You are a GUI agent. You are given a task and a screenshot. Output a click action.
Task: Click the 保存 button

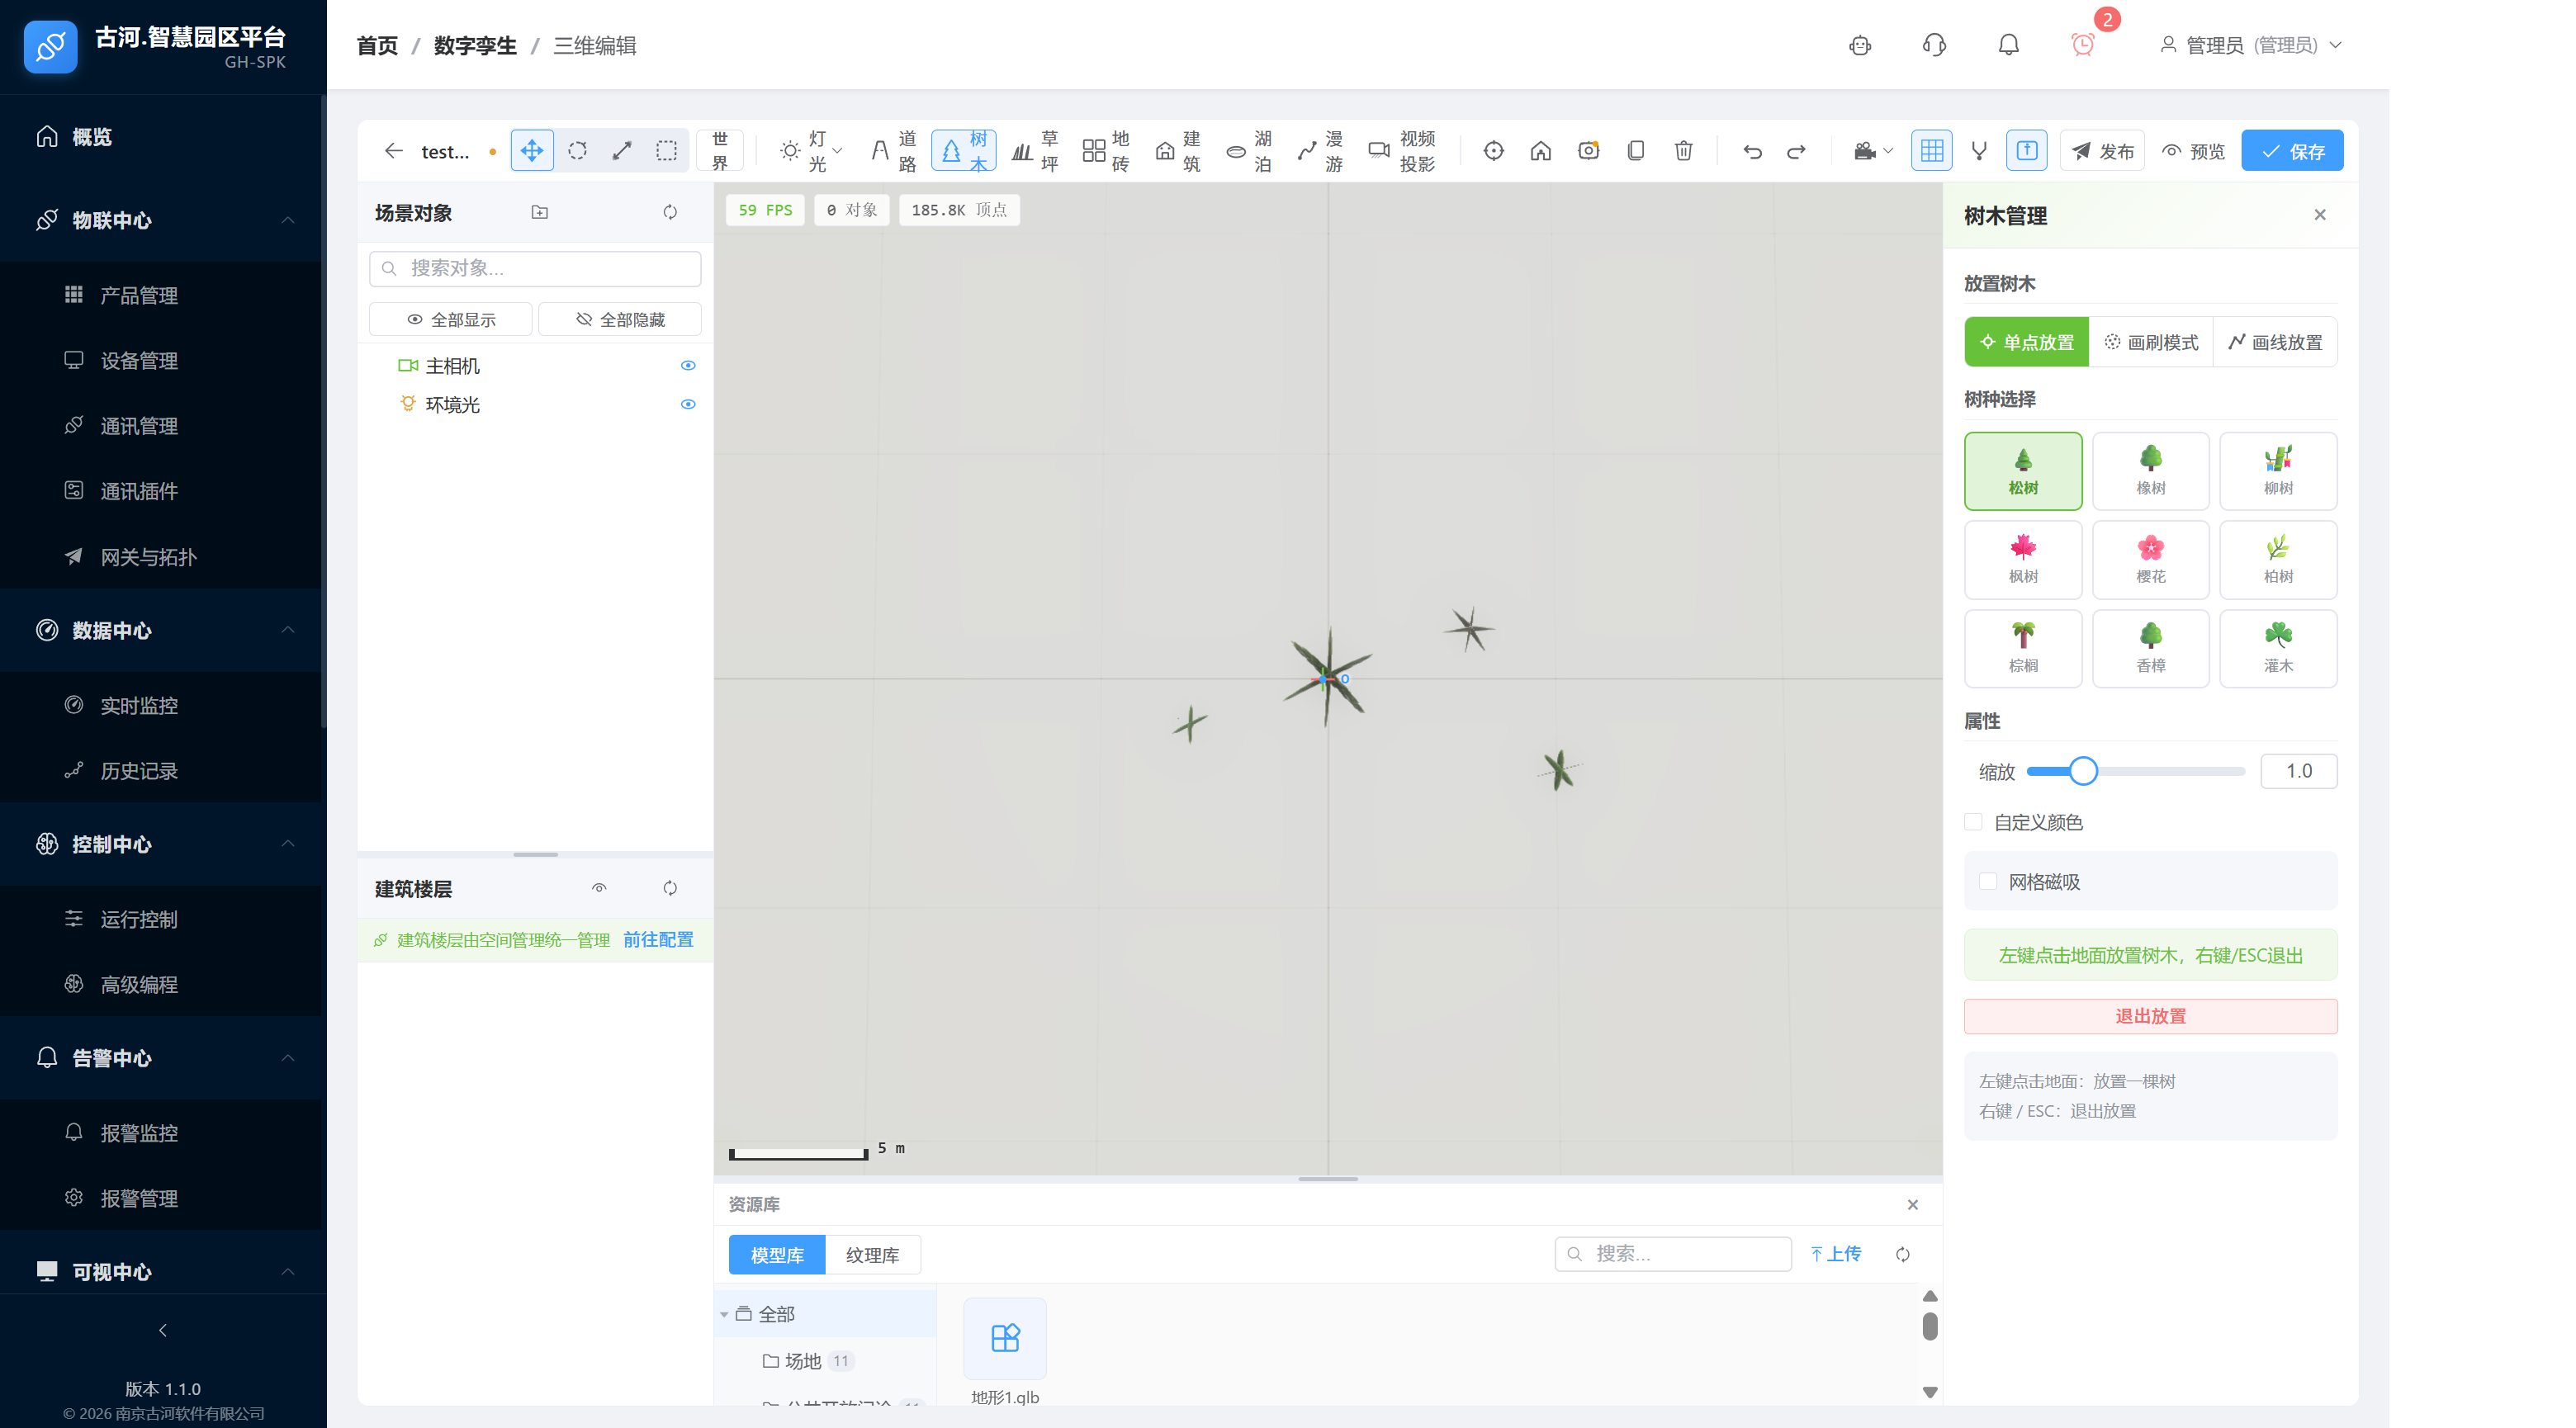click(2291, 151)
